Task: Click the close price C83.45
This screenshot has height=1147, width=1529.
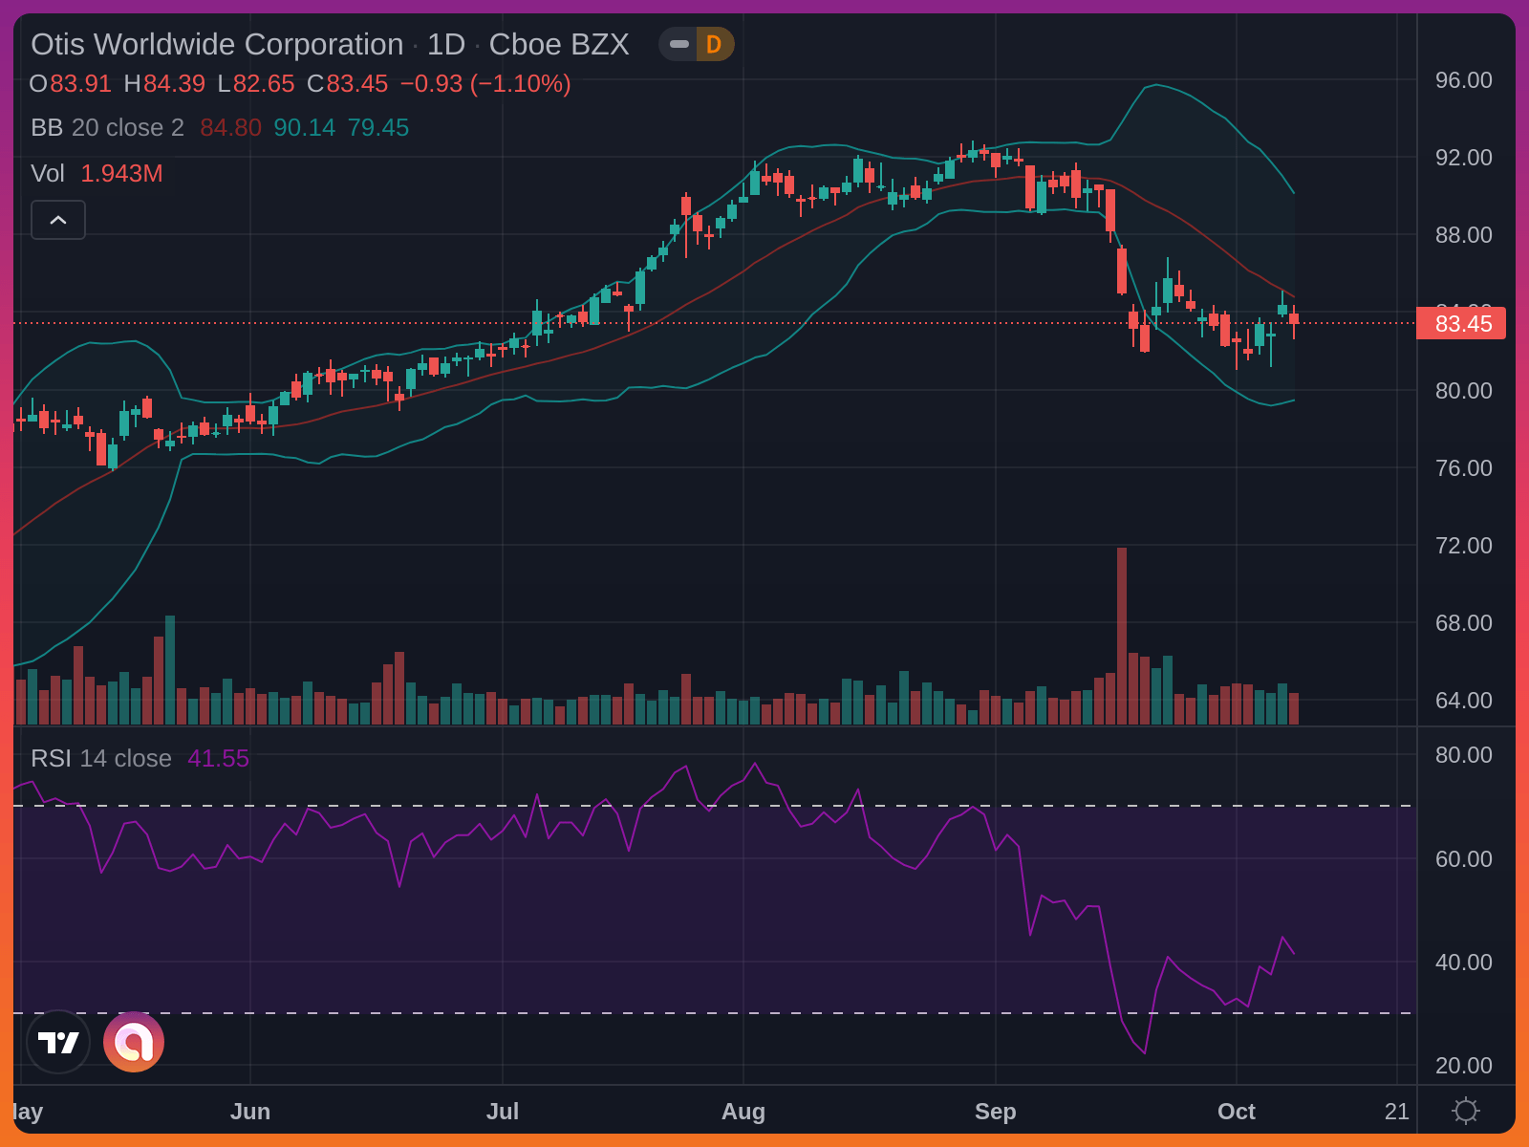Action: pos(347,83)
